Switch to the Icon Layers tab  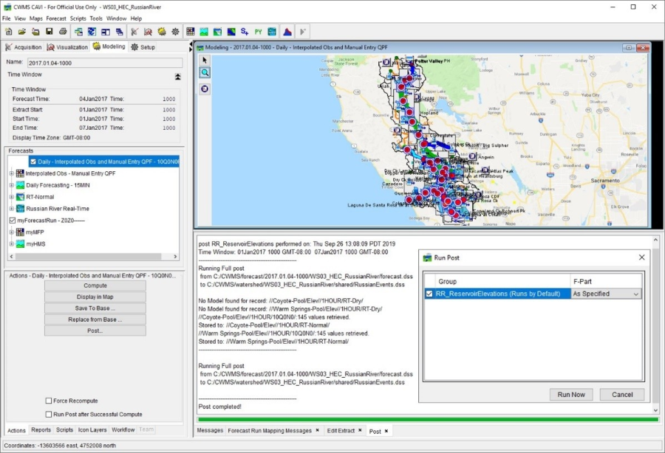[x=92, y=429]
